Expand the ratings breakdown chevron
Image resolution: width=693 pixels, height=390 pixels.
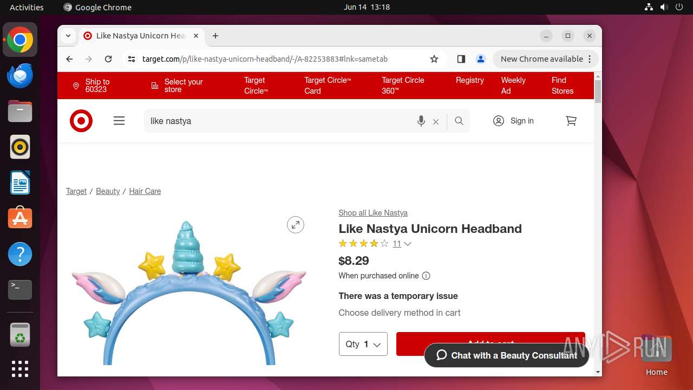coord(408,244)
